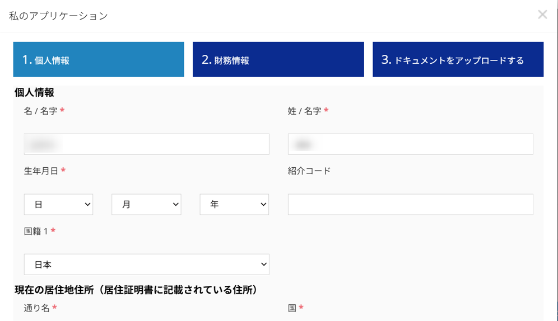Open the 日 (day) birth date dropdown
The height and width of the screenshot is (321, 558).
click(x=58, y=205)
